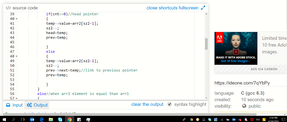Open Sticky Notes from the taskbar
The image size is (287, 122).
[x=79, y=120]
